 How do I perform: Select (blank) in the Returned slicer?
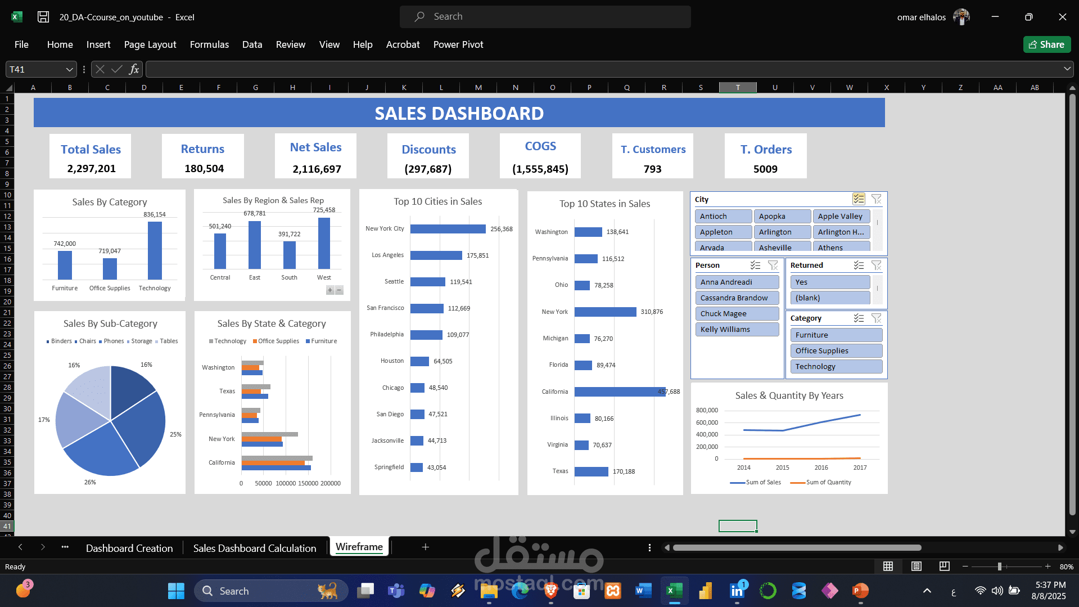(x=830, y=298)
